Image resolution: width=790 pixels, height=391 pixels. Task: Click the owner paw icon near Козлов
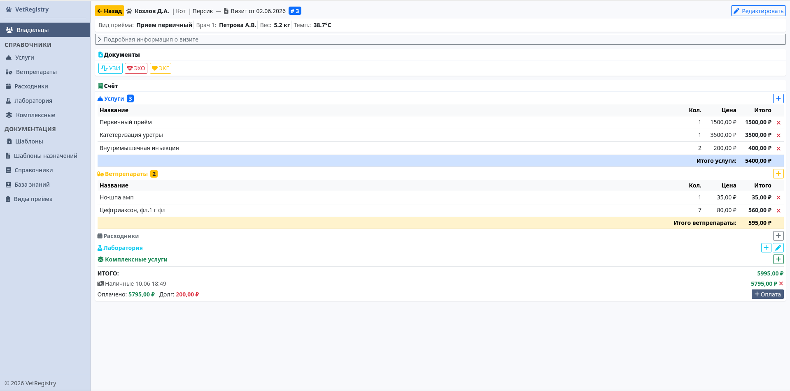point(129,11)
